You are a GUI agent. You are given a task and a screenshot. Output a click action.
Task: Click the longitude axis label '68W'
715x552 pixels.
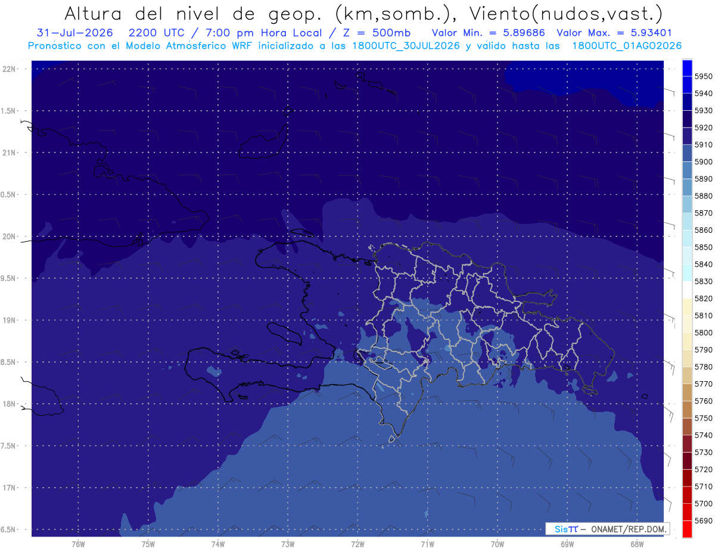pos(637,545)
